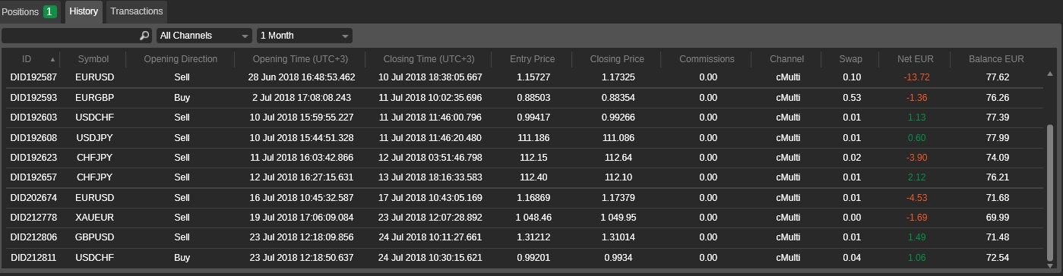The height and width of the screenshot is (276, 1063).
Task: Select the GBPUSD row DID212806
Action: pyautogui.click(x=524, y=237)
